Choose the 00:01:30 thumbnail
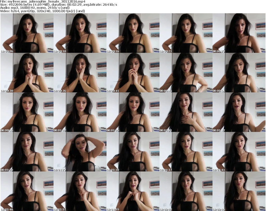This screenshot has height=211, width=266. tap(133, 152)
